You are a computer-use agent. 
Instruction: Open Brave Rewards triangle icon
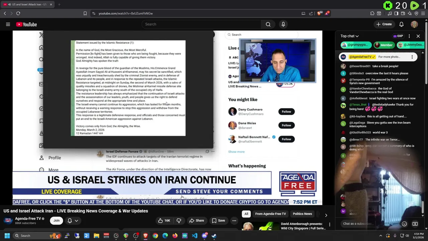[327, 13]
